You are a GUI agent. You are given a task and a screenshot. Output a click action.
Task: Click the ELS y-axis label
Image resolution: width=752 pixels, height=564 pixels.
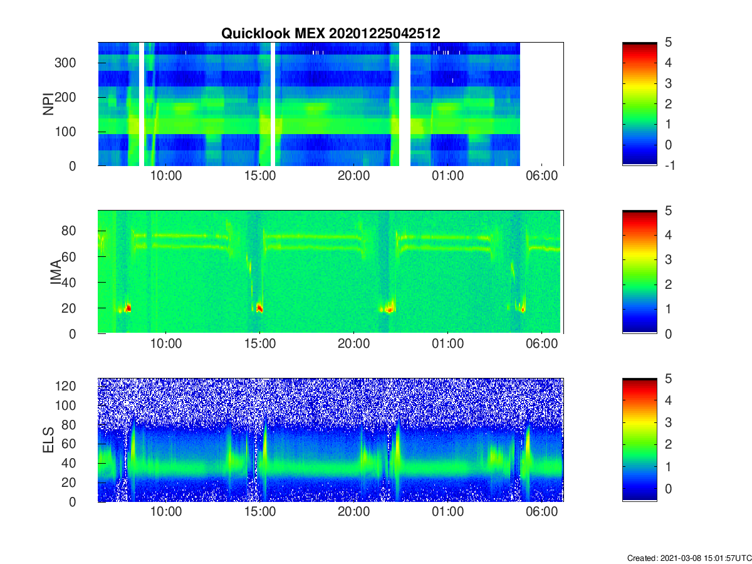[48, 440]
